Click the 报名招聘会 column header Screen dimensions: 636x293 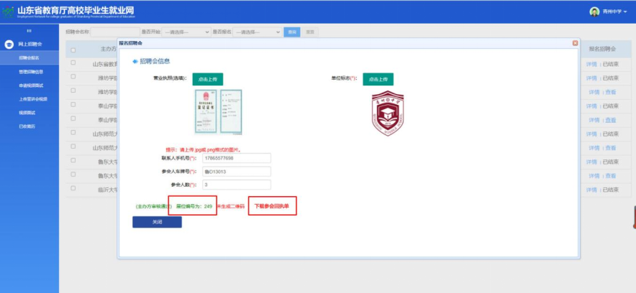click(x=602, y=49)
